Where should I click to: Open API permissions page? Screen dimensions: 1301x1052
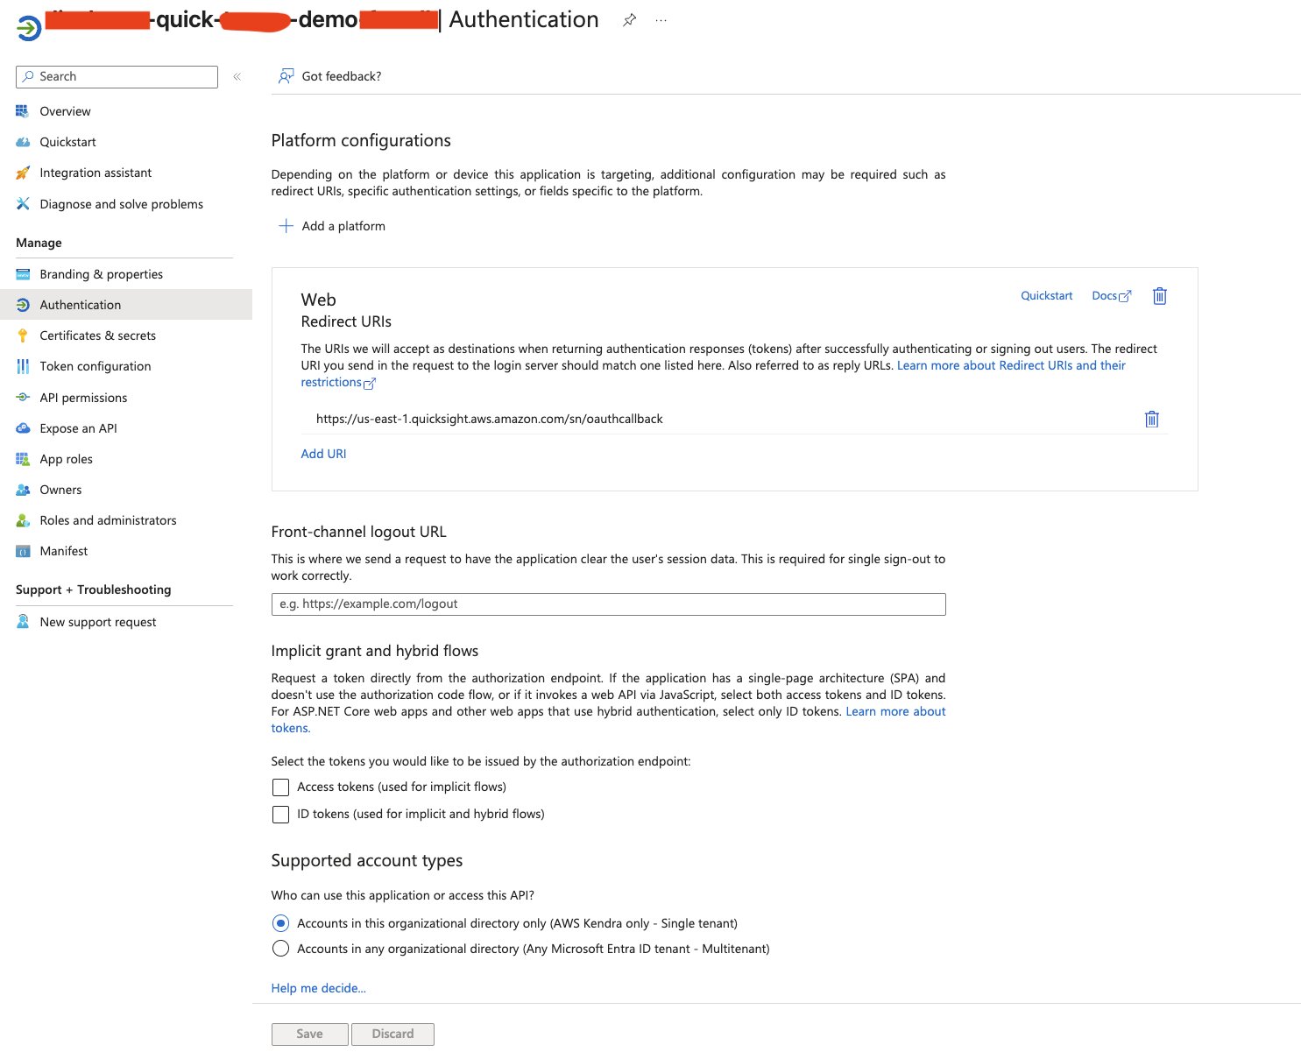83,397
